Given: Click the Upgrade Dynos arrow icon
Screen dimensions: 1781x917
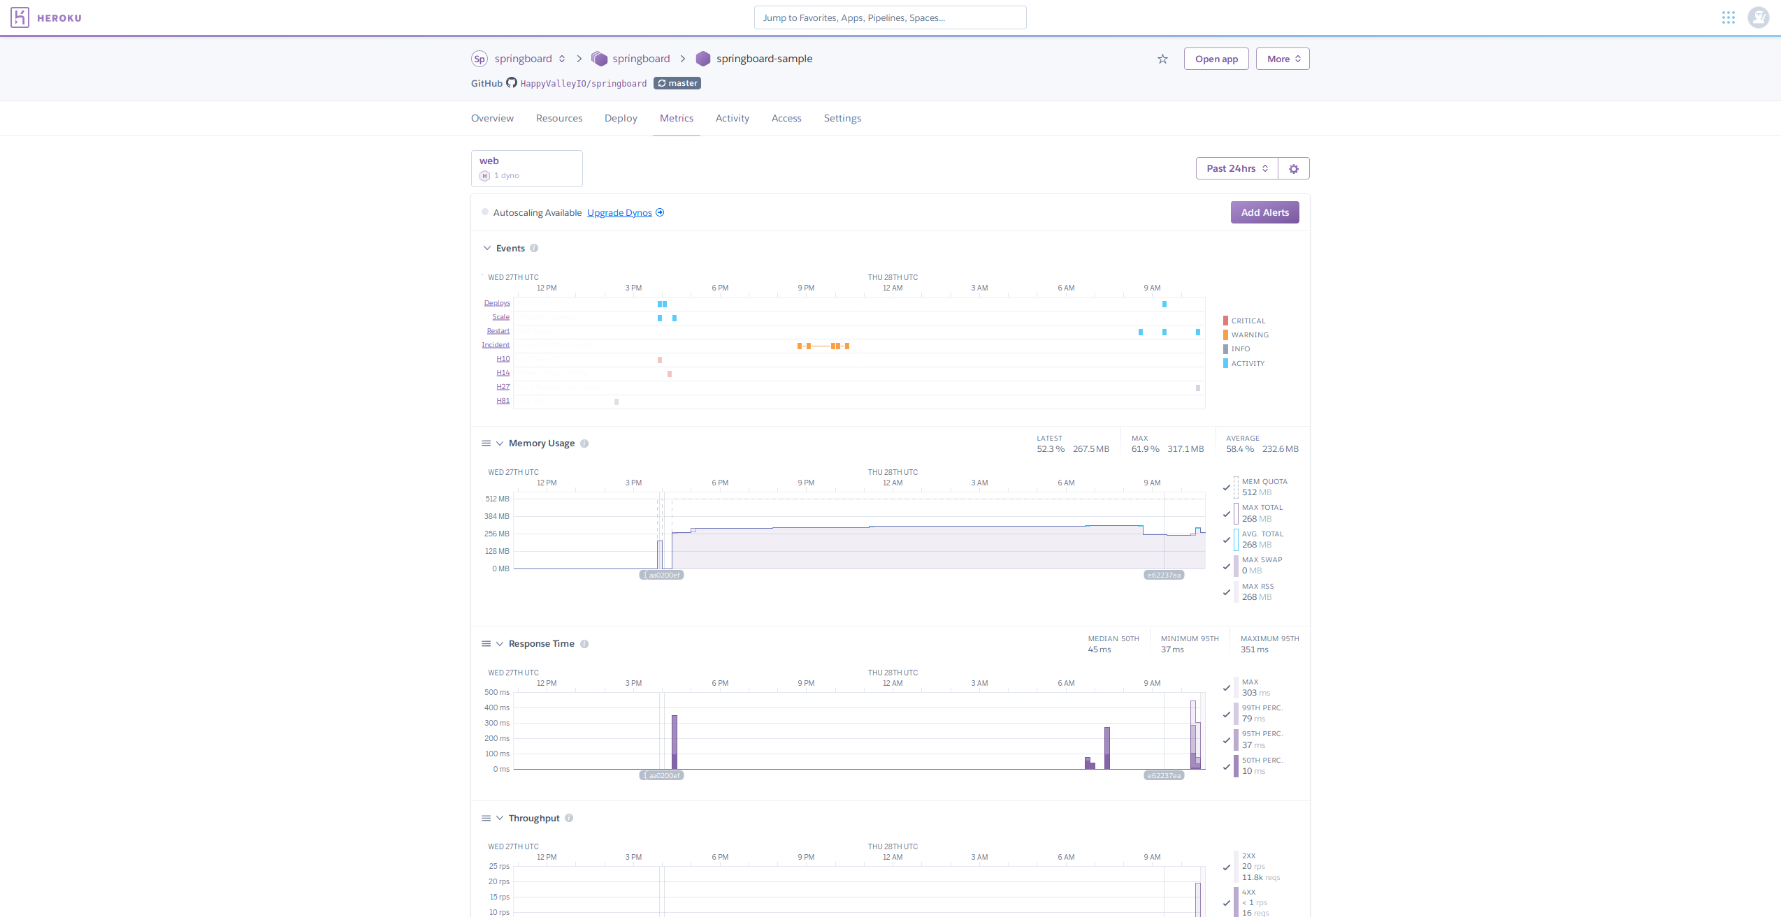Looking at the screenshot, I should tap(660, 212).
